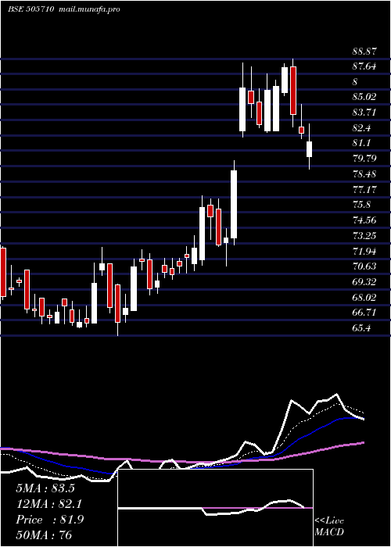Click the 71.94 price level label
The image size is (391, 547).
[364, 251]
